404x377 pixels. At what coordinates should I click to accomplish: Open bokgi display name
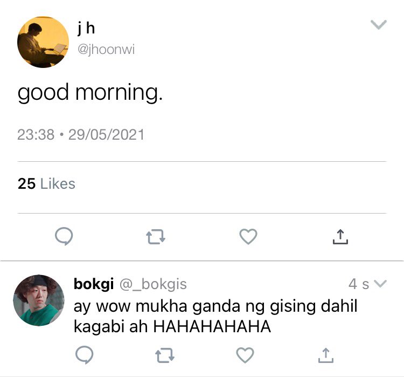point(94,284)
